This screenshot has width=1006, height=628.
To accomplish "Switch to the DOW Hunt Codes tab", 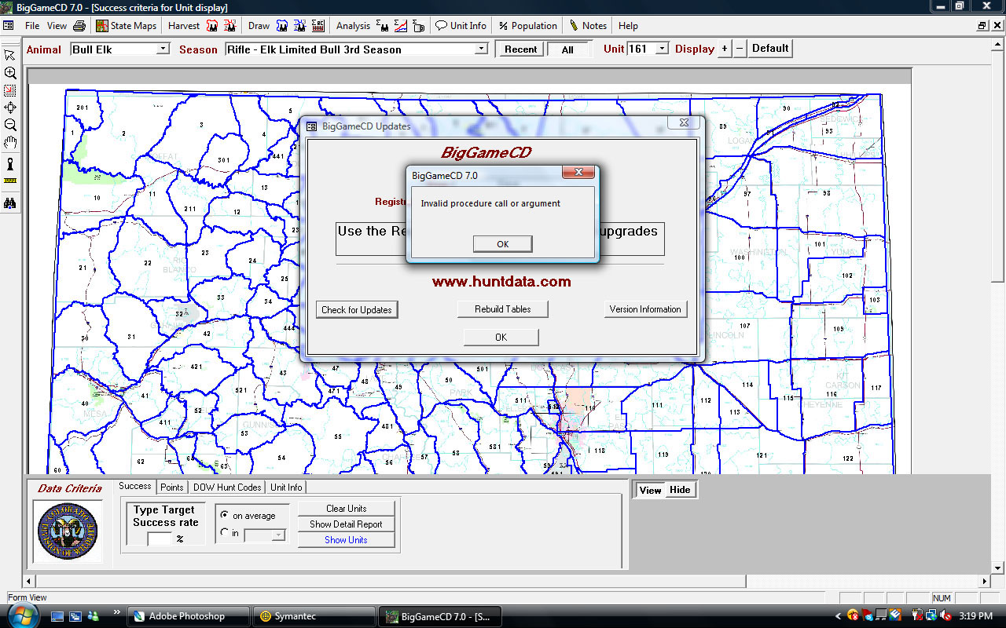I will (227, 487).
